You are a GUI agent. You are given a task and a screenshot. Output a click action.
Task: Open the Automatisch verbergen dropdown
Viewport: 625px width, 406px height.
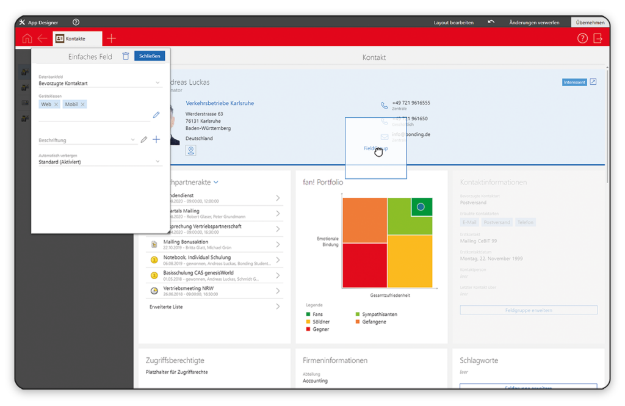pyautogui.click(x=157, y=162)
